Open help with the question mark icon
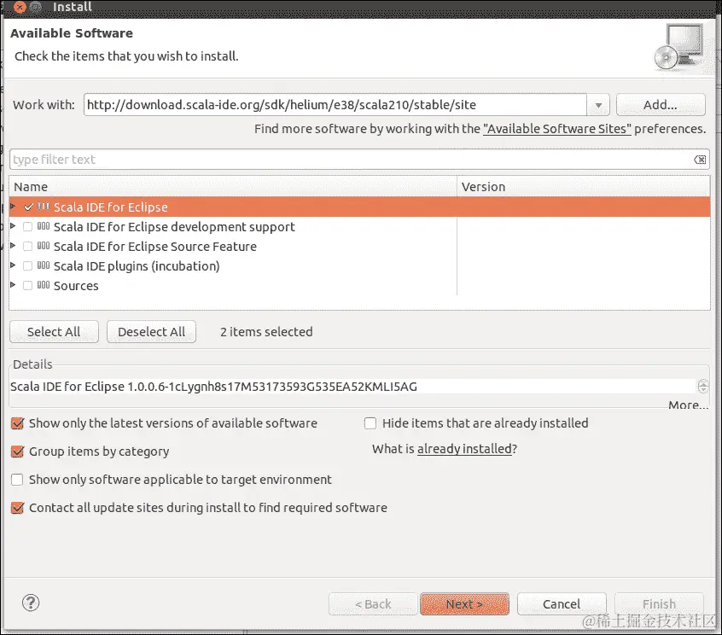722x635 pixels. 31,603
